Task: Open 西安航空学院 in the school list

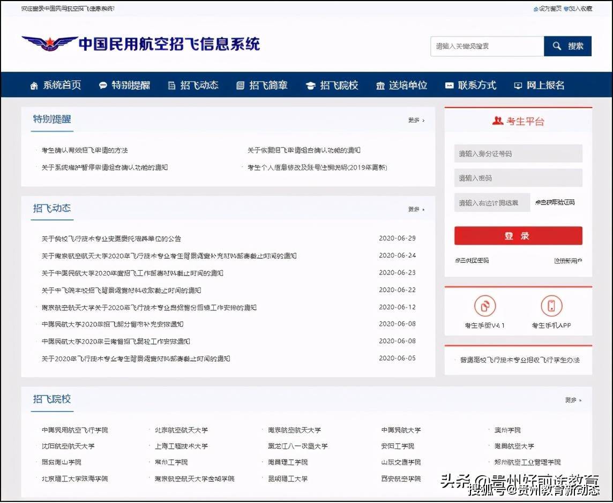Action: (401, 478)
